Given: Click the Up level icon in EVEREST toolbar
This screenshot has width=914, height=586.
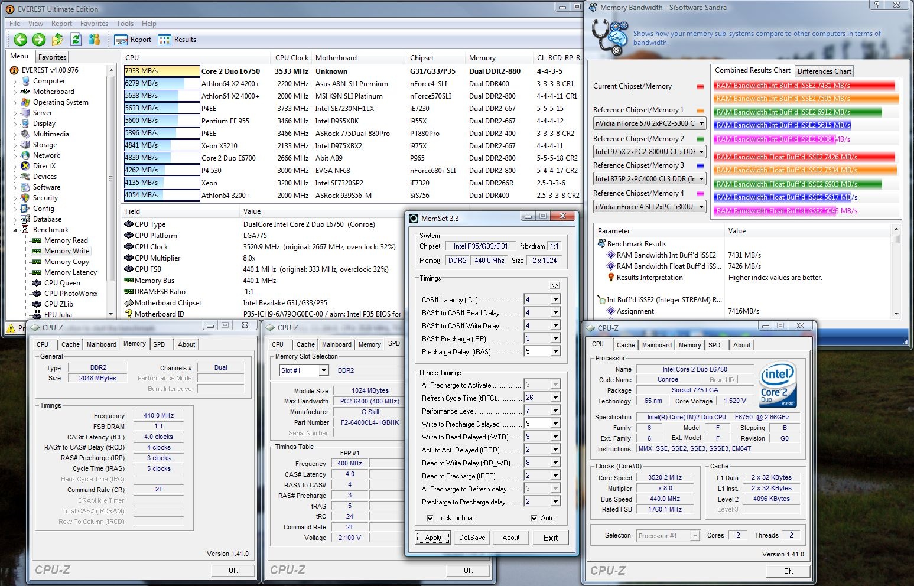Looking at the screenshot, I should 57,40.
